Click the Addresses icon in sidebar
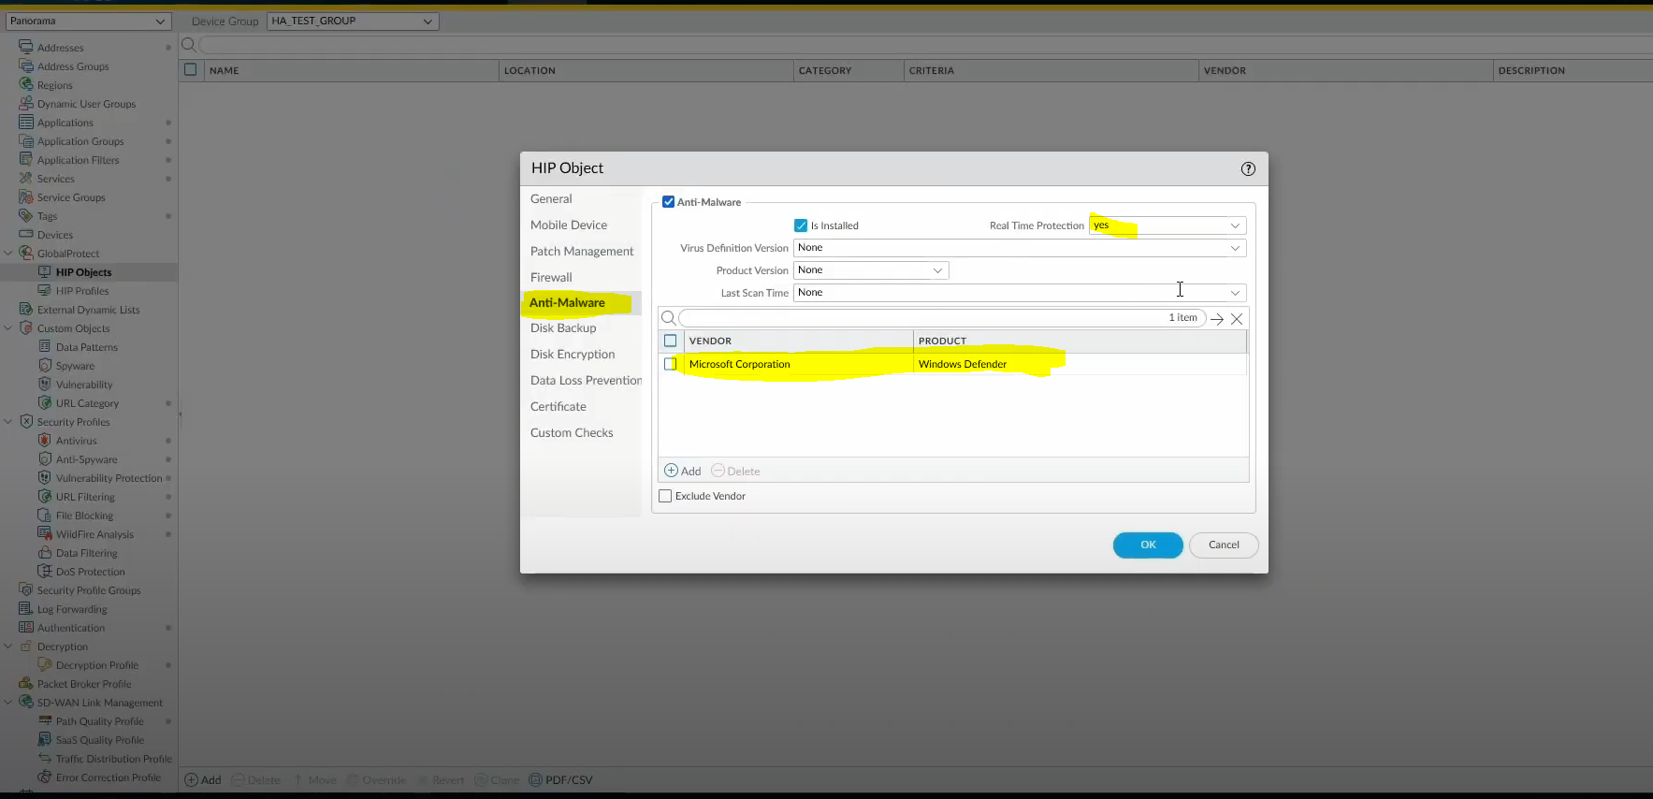Viewport: 1653px width, 799px height. click(x=26, y=47)
